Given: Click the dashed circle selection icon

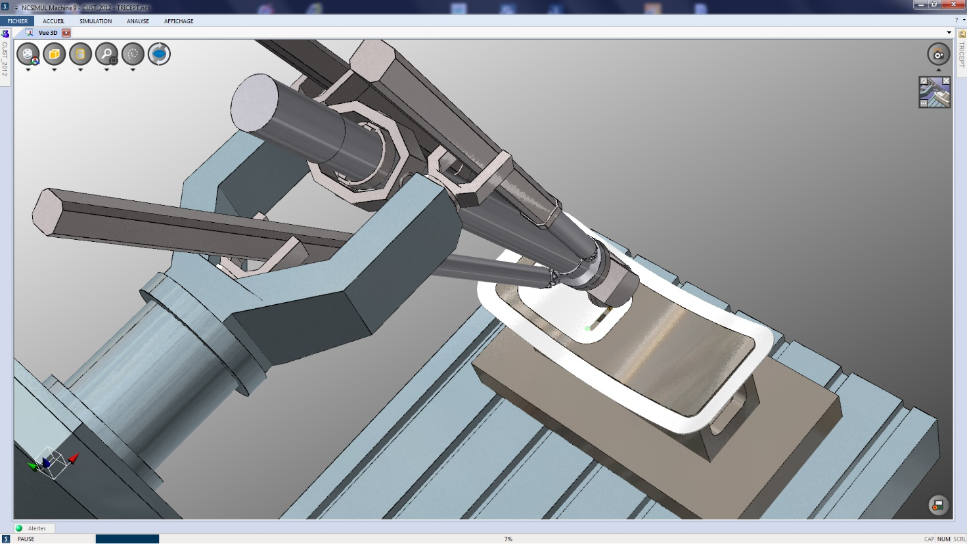Looking at the screenshot, I should (133, 54).
